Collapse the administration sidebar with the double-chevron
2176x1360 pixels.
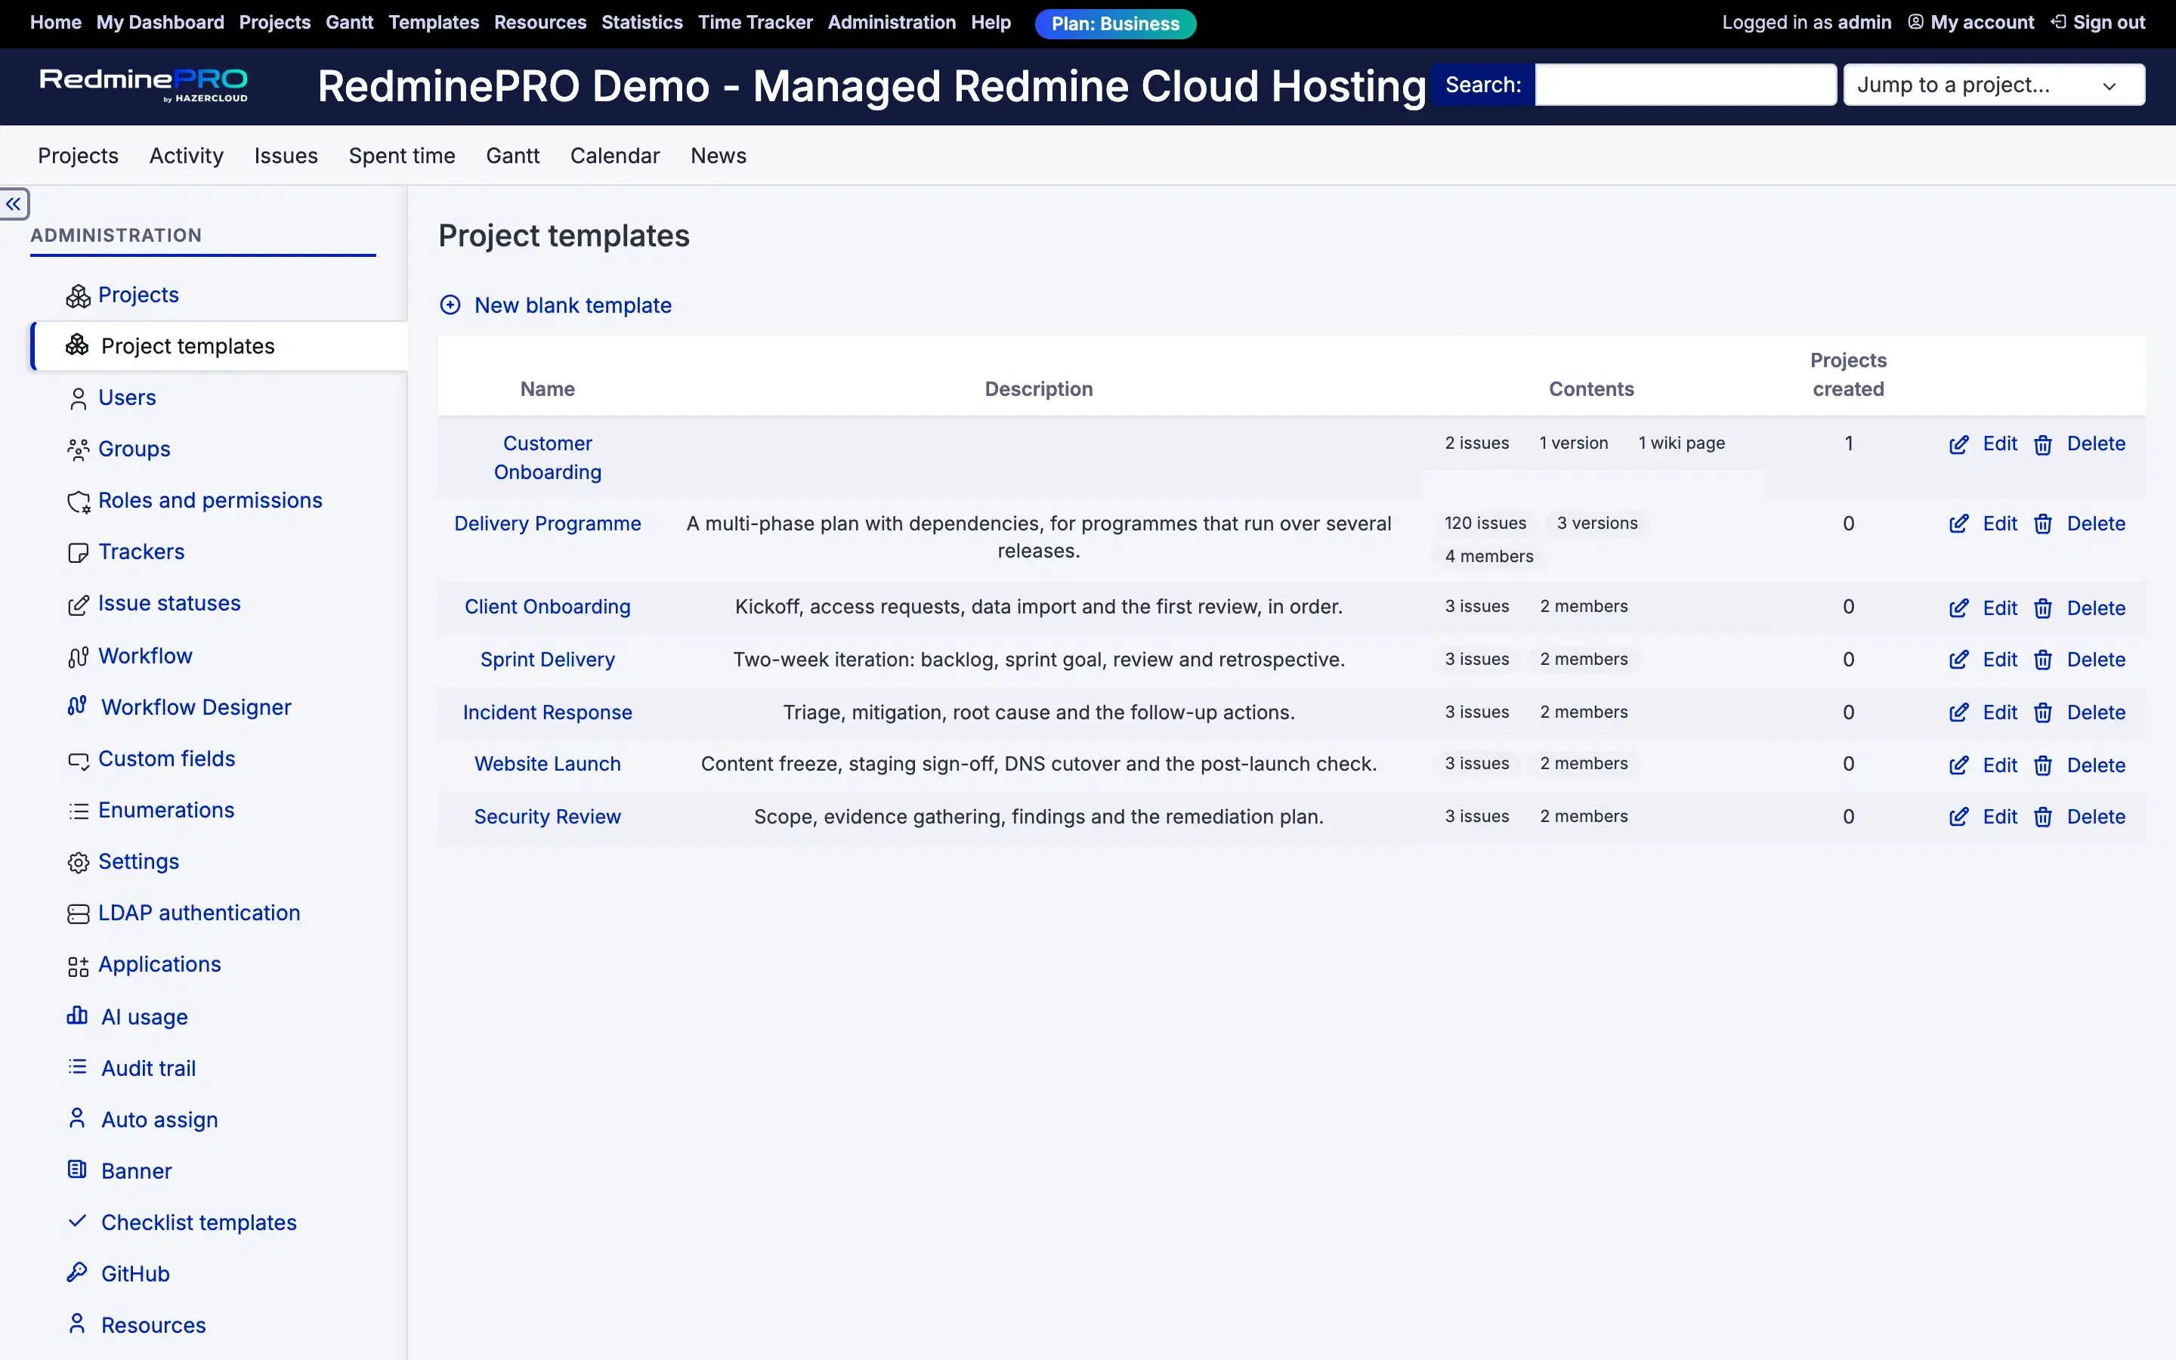(x=14, y=204)
